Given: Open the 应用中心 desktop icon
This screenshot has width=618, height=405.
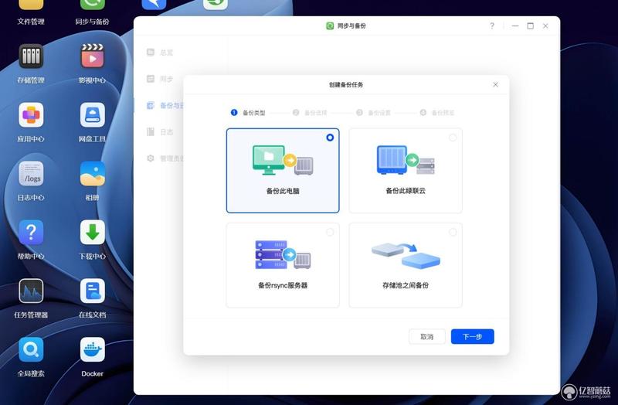Looking at the screenshot, I should coord(31,114).
